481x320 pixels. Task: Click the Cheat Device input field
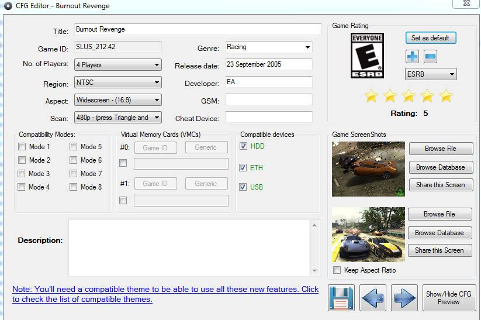[269, 117]
